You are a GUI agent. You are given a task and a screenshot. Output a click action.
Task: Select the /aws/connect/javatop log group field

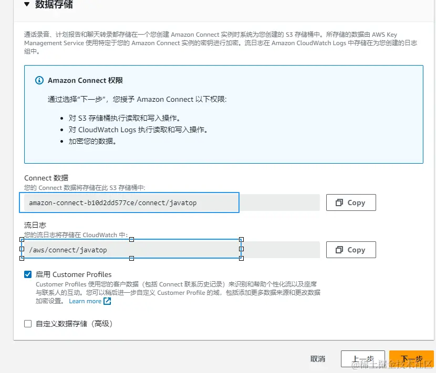click(x=172, y=250)
